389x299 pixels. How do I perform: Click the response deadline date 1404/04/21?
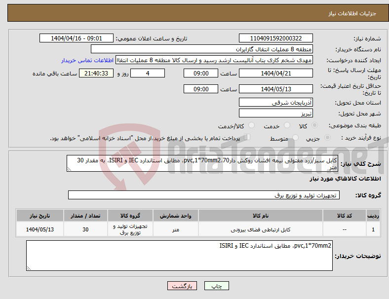(275, 73)
